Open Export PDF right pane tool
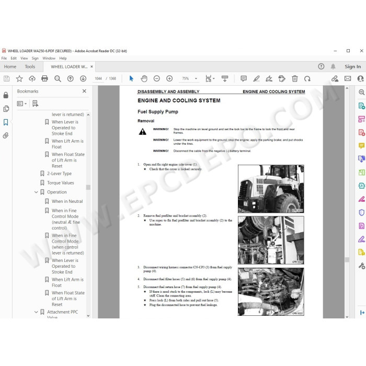Screen dimensions: 366x366 pos(361,106)
